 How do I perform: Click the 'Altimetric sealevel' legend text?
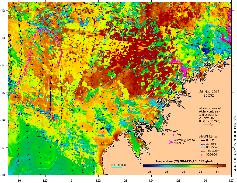click(210, 108)
